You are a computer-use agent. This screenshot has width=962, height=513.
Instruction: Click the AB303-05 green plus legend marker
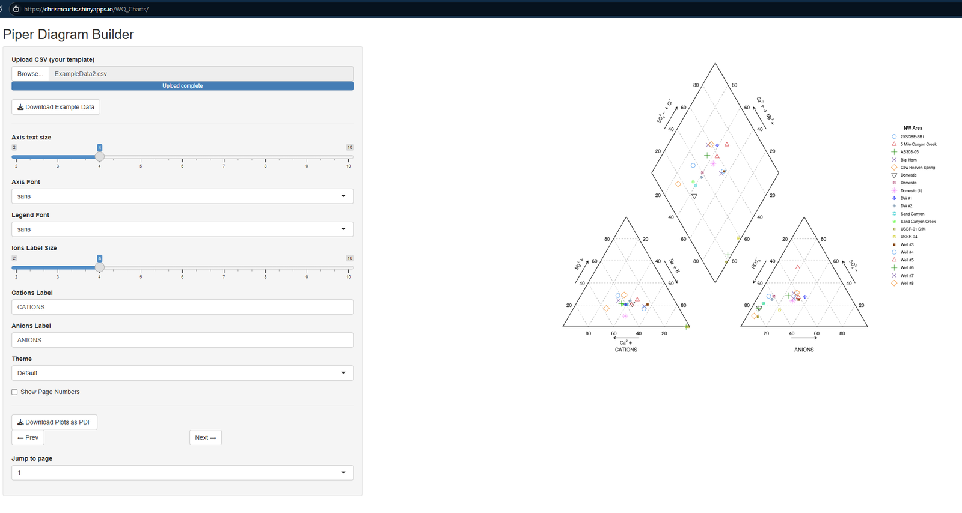(894, 152)
